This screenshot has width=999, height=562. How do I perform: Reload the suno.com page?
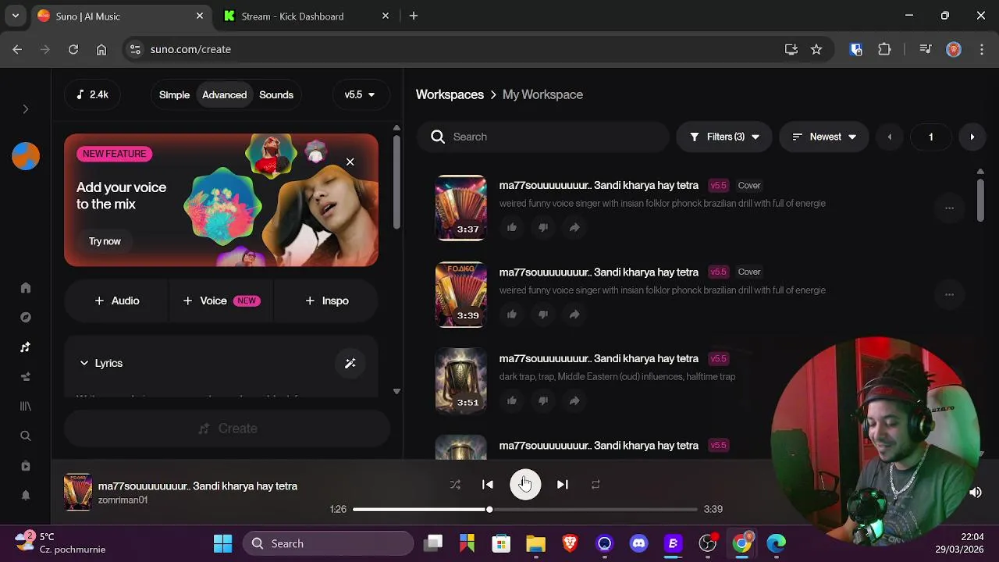tap(73, 49)
